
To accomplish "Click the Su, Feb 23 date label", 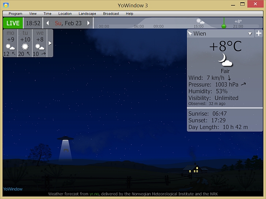I will click(68, 23).
